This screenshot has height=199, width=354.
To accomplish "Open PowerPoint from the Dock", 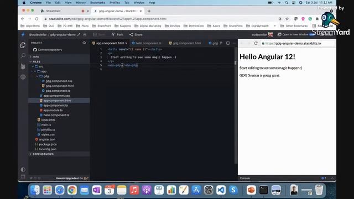I will (251, 190).
